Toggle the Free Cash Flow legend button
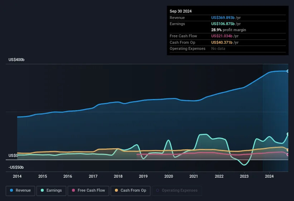The image size is (294, 201). point(88,191)
